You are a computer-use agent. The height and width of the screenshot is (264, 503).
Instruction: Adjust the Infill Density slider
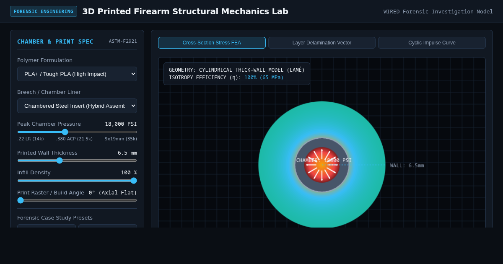[77, 181]
